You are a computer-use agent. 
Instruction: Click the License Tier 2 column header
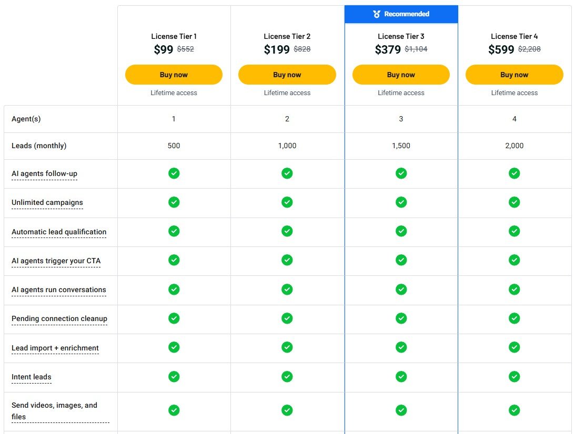[287, 36]
